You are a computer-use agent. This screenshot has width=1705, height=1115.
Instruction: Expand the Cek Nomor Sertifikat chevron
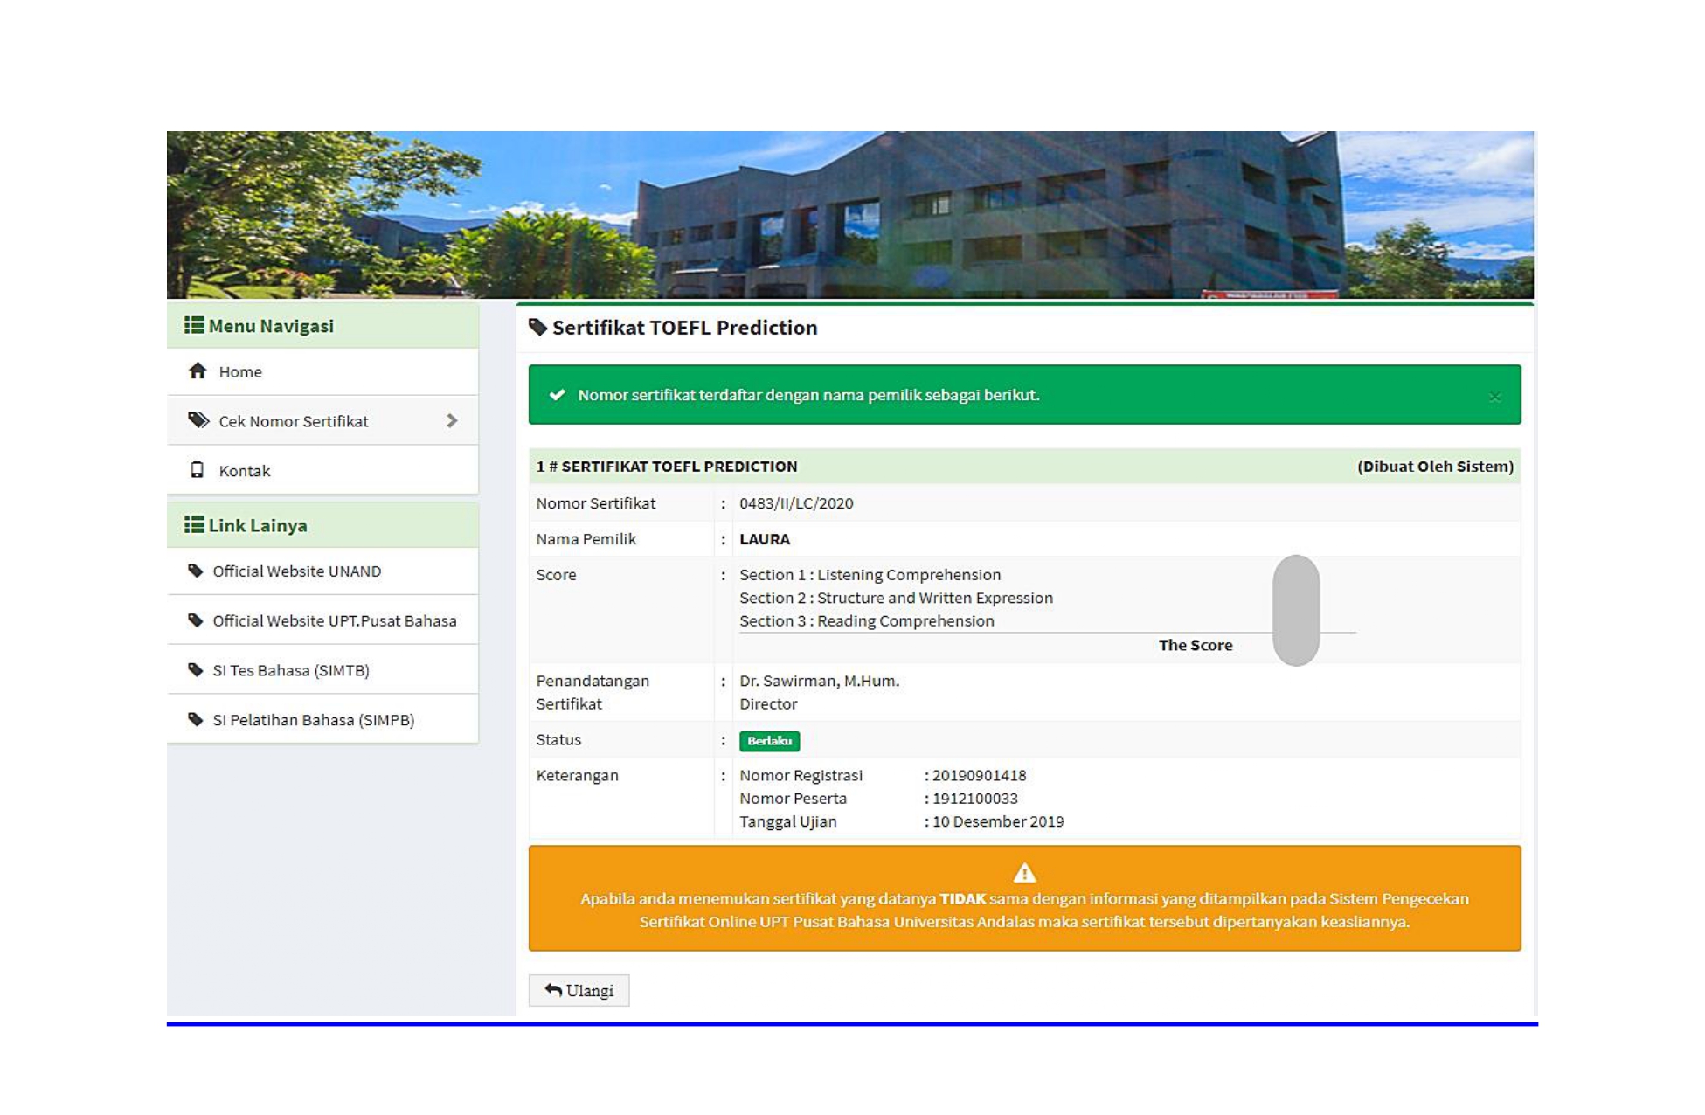452,420
